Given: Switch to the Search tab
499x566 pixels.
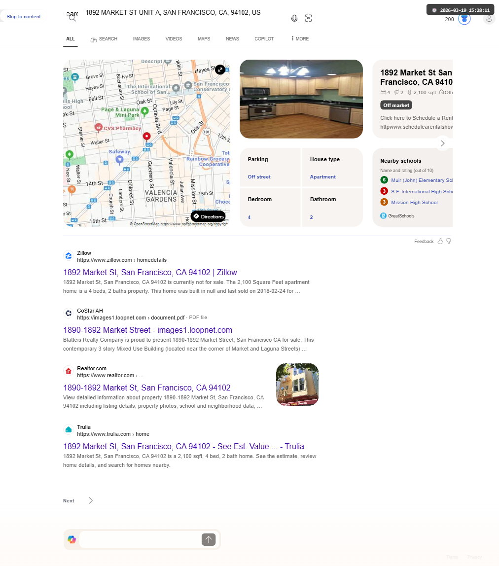Looking at the screenshot, I should 104,38.
